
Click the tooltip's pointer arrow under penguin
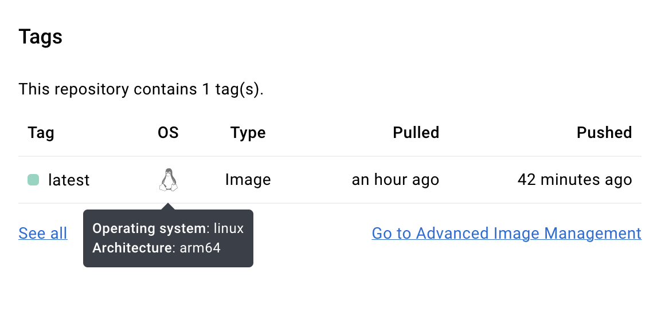point(169,206)
